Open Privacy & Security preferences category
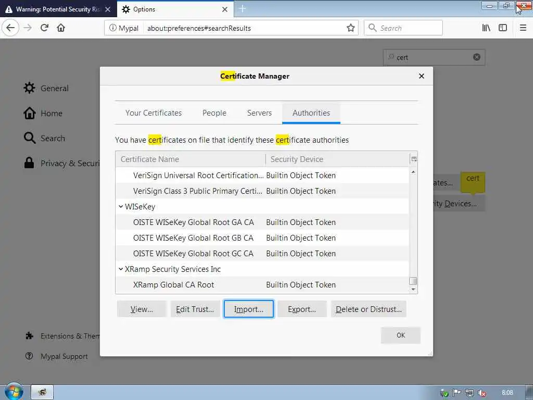 [61, 163]
